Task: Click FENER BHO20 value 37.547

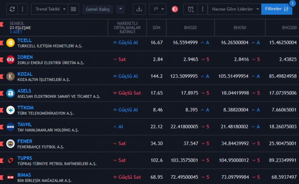Action: pyautogui.click(x=191, y=143)
